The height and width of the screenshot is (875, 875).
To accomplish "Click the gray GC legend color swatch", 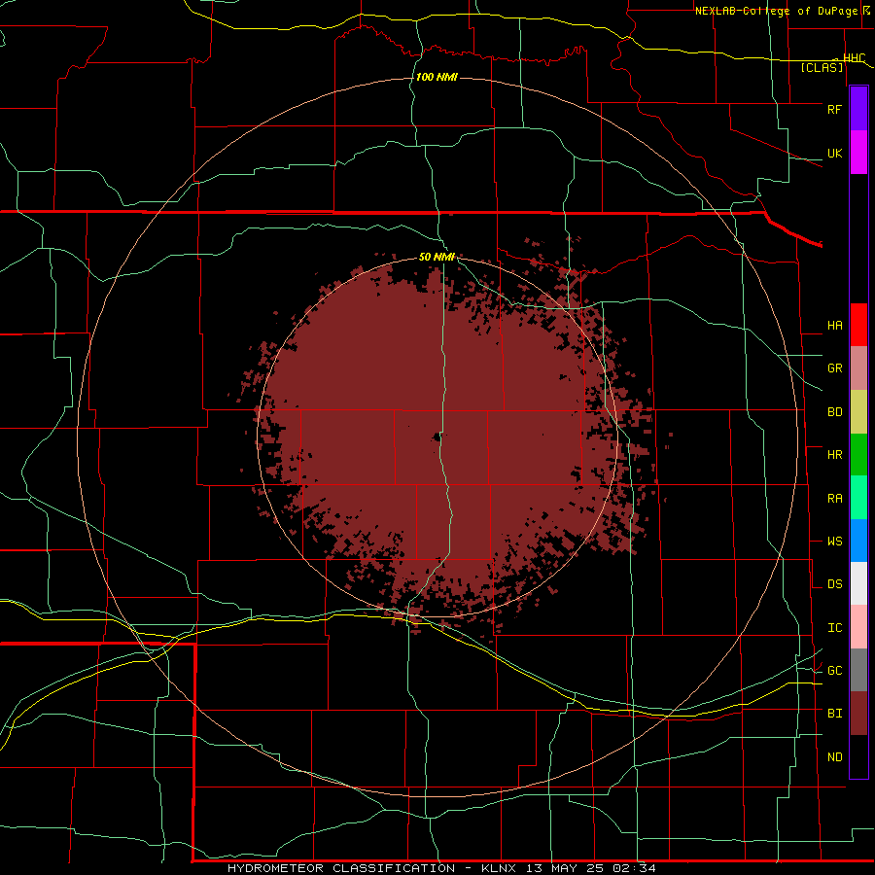I will (858, 670).
